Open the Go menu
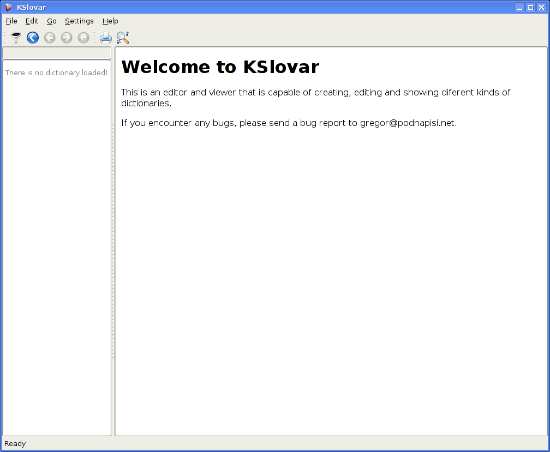 click(x=52, y=21)
